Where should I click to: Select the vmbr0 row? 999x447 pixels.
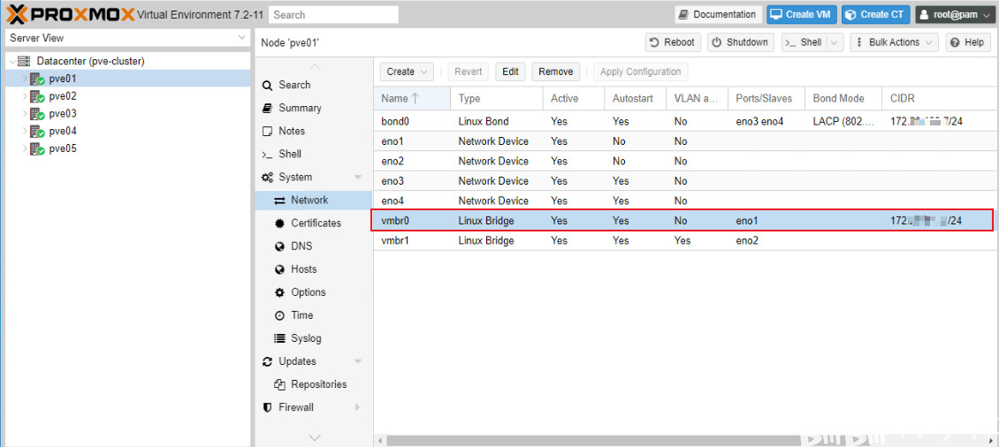pos(684,220)
